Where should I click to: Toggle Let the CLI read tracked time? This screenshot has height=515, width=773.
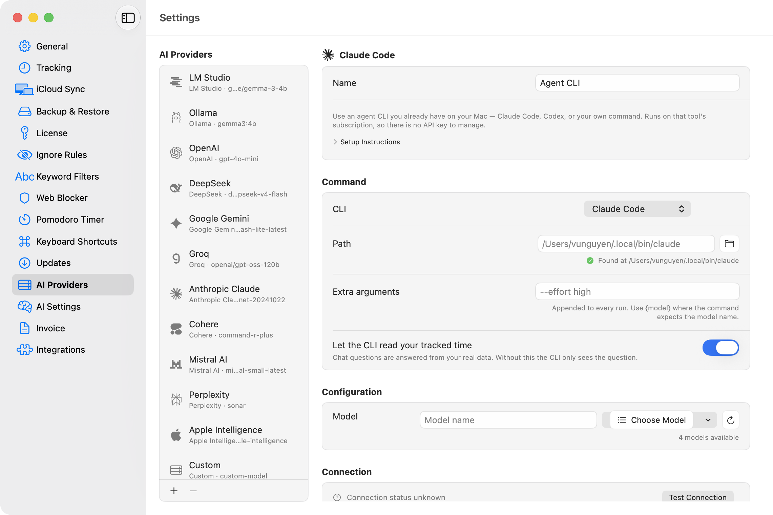coord(720,348)
